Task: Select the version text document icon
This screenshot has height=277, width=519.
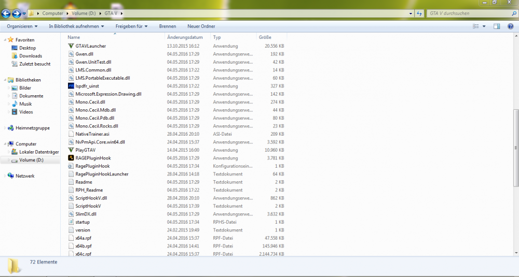Action: point(71,230)
